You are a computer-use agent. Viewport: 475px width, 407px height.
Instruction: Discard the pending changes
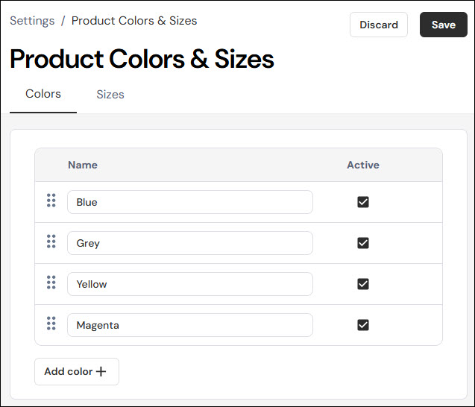[379, 25]
